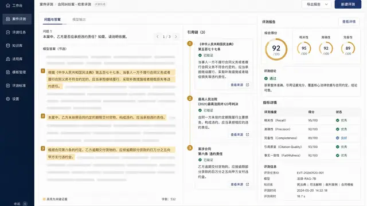Click the 评测标准 sidebar icon
This screenshot has height=206, width=367.
click(x=7, y=85)
